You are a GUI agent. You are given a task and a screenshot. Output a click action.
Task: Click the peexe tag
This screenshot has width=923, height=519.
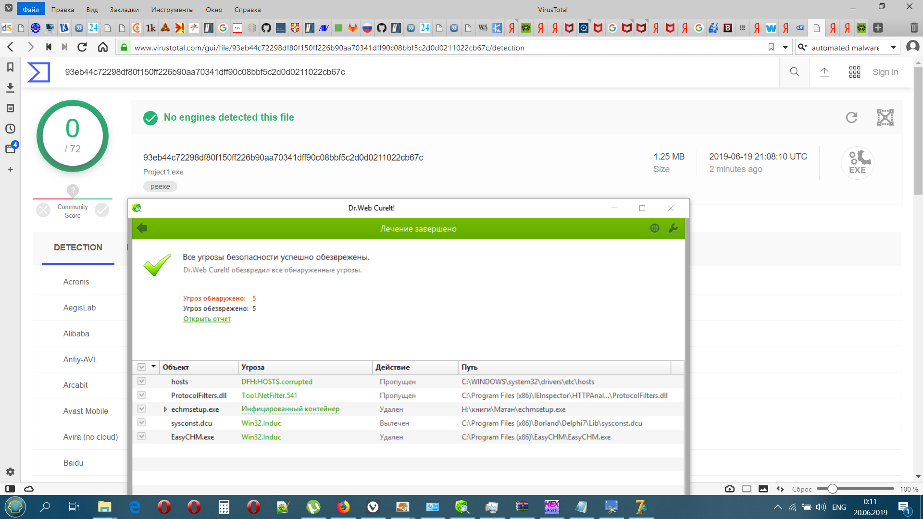pyautogui.click(x=160, y=186)
